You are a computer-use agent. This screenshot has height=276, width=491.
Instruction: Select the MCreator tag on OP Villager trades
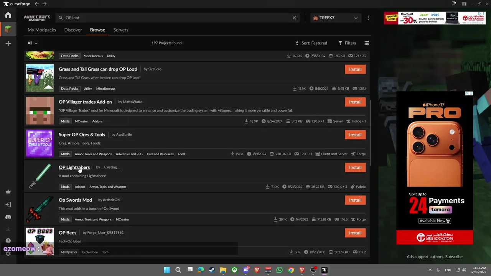[81, 121]
